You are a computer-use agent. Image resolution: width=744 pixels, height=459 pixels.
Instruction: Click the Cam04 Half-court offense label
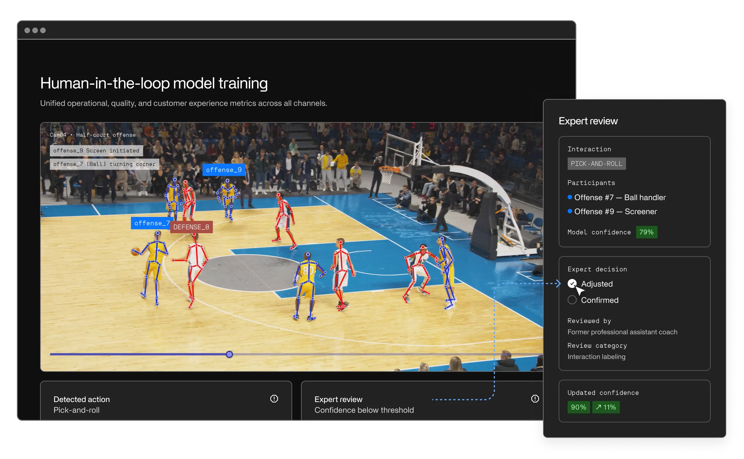pyautogui.click(x=93, y=135)
